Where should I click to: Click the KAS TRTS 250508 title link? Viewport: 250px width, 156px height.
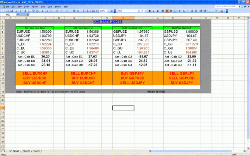coord(108,22)
